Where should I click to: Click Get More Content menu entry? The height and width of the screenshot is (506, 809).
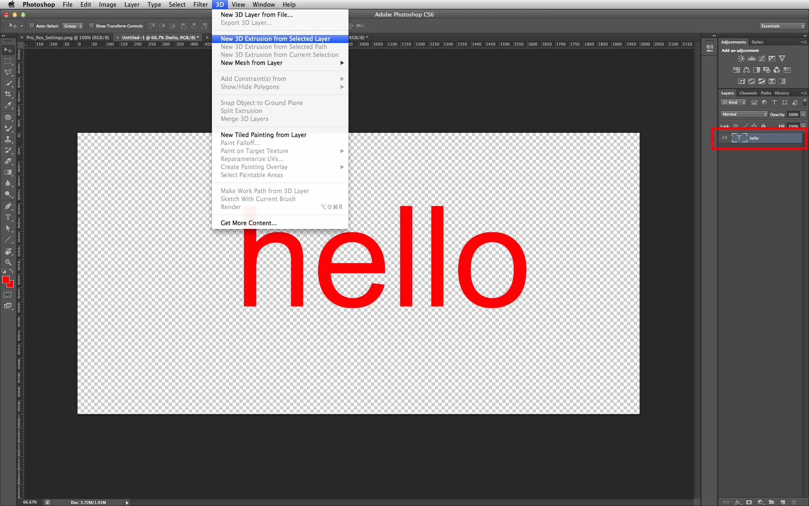point(249,223)
